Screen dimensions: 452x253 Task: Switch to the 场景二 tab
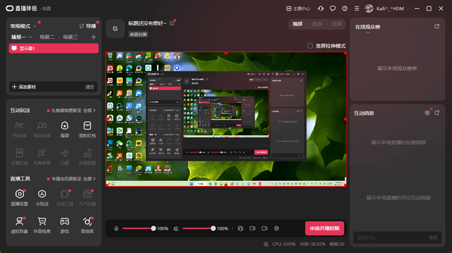click(47, 37)
